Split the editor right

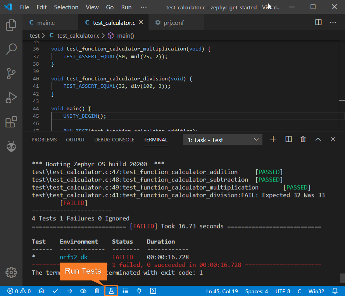click(318, 22)
